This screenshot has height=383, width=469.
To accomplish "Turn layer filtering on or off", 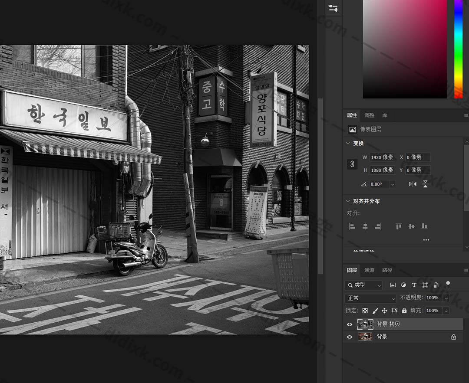I will point(448,285).
